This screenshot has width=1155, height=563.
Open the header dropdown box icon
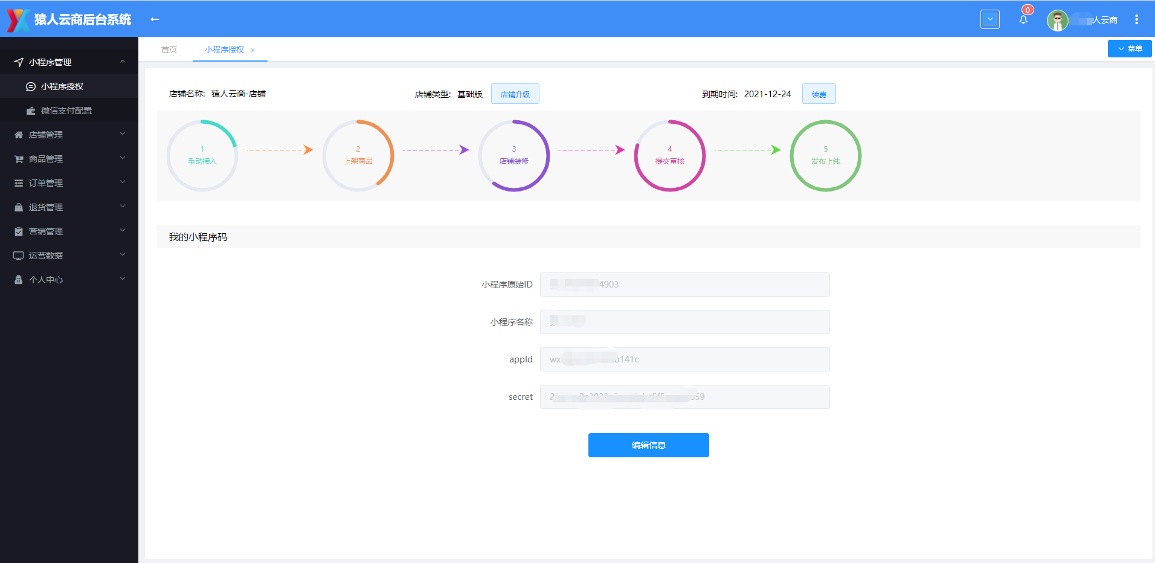[990, 19]
